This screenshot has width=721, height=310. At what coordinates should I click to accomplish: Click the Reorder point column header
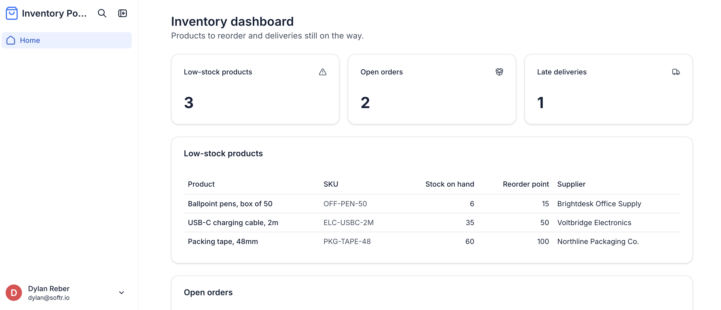526,184
